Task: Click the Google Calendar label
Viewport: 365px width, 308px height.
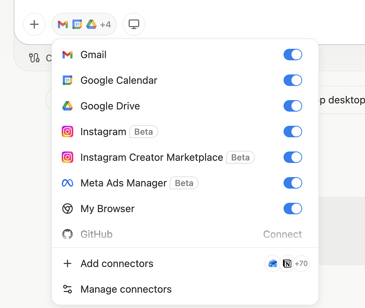Action: [119, 80]
